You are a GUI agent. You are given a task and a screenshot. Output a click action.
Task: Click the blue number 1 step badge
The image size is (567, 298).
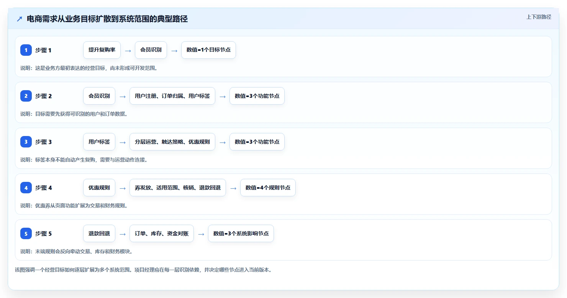26,50
